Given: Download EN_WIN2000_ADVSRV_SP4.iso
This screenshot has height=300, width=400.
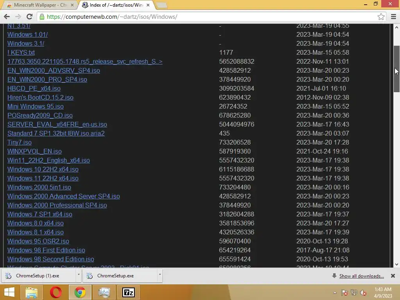Looking at the screenshot, I should click(54, 71).
